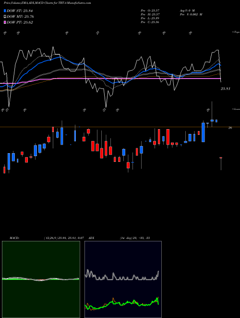Click the MACD (12,26,9) parameter values
240x318 pixels.
click(x=64, y=238)
